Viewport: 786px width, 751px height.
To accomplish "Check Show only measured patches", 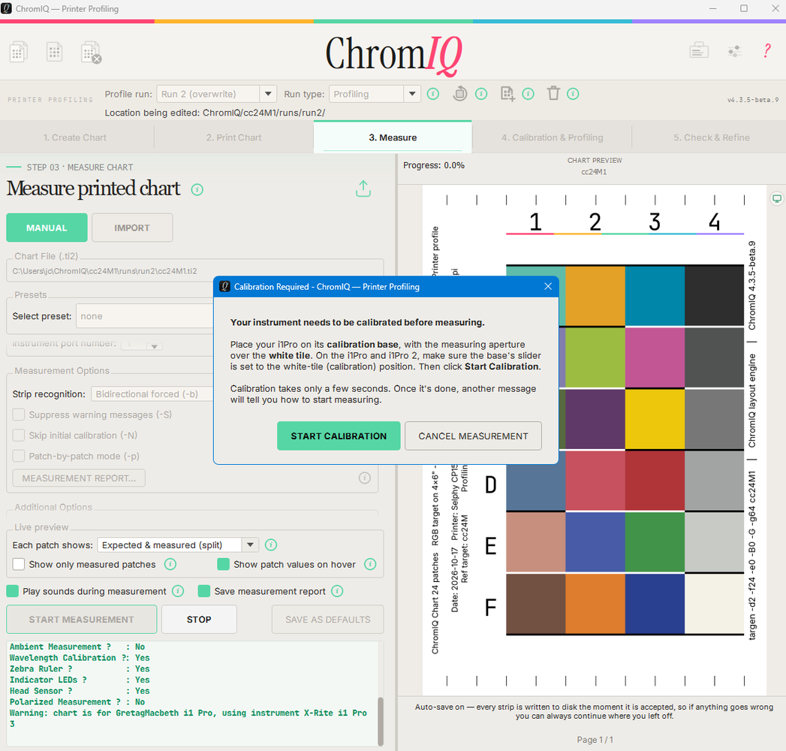I will pos(19,565).
